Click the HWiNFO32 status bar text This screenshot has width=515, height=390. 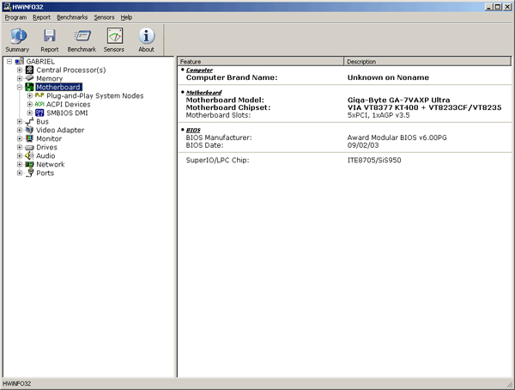[17, 384]
